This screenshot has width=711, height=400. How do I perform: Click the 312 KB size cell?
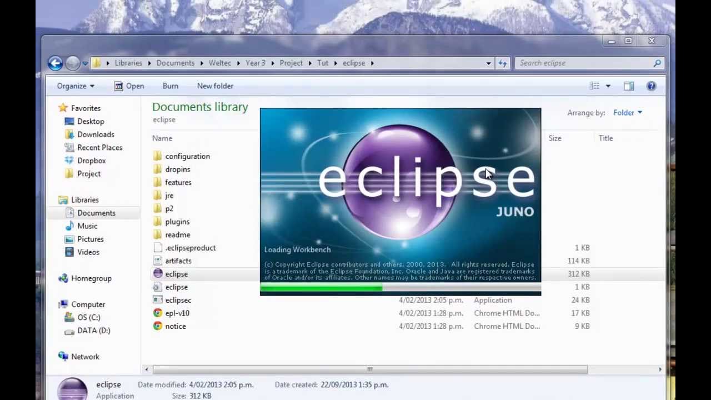point(578,274)
